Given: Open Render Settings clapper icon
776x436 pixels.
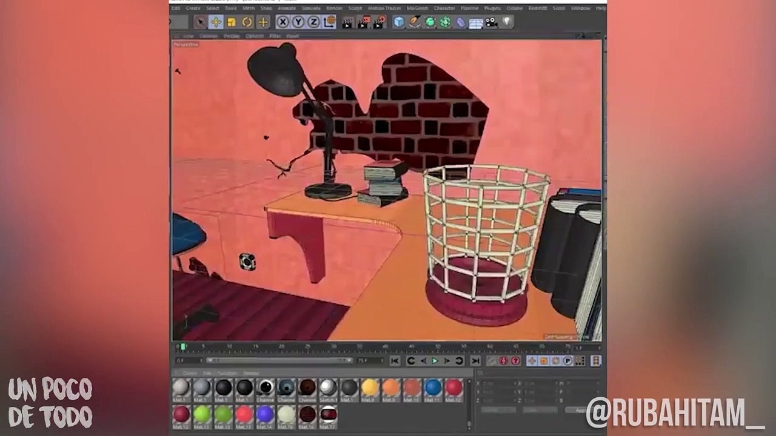Looking at the screenshot, I should click(379, 22).
